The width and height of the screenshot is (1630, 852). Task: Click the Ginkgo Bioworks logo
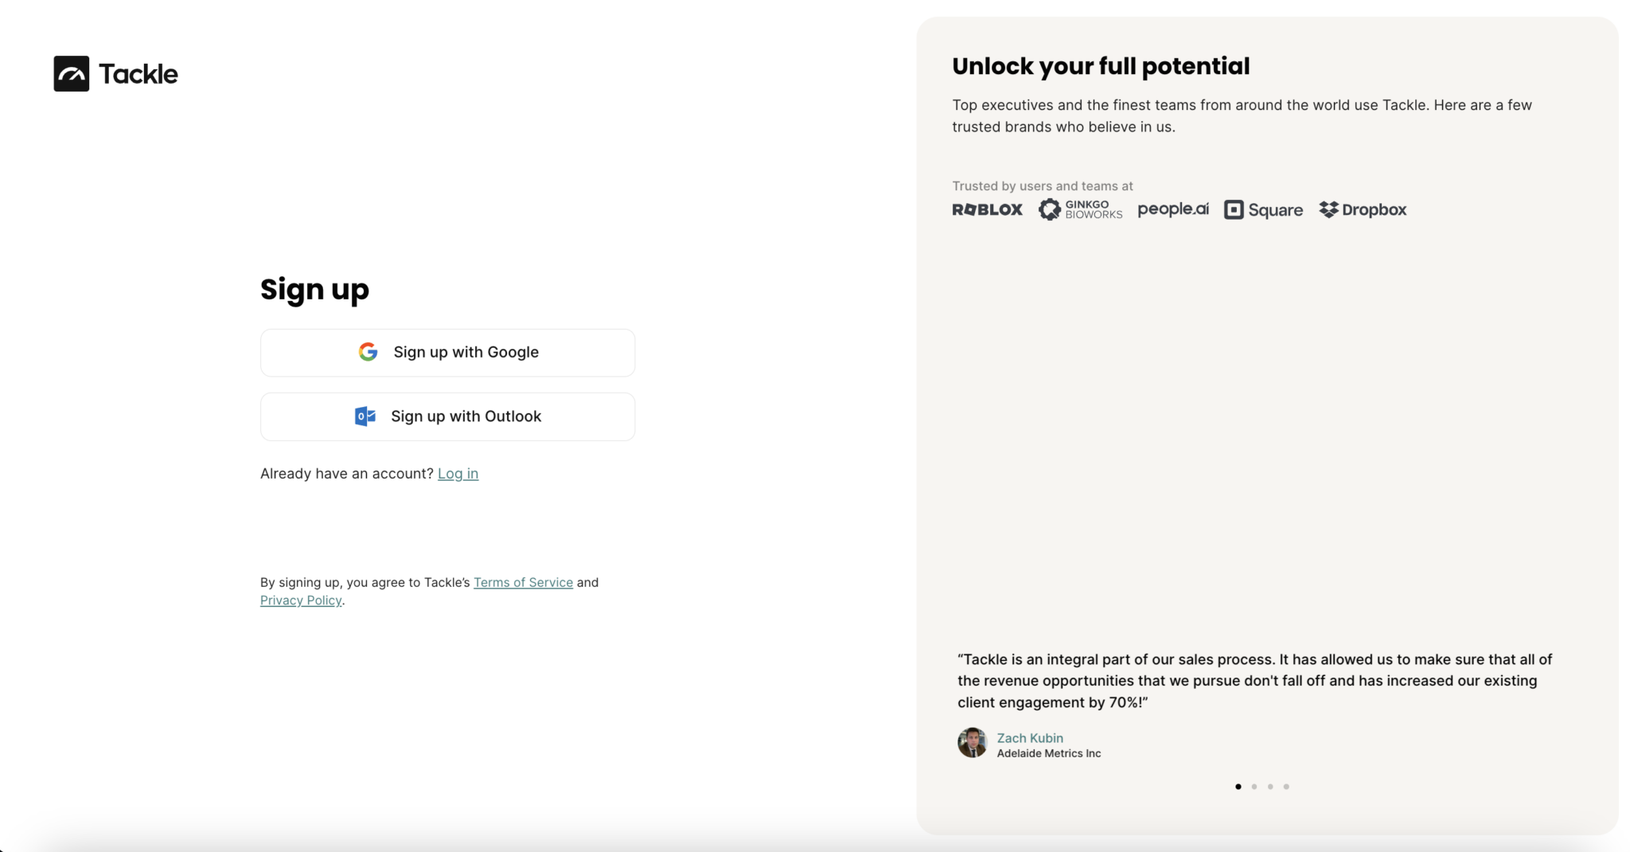[x=1080, y=209]
